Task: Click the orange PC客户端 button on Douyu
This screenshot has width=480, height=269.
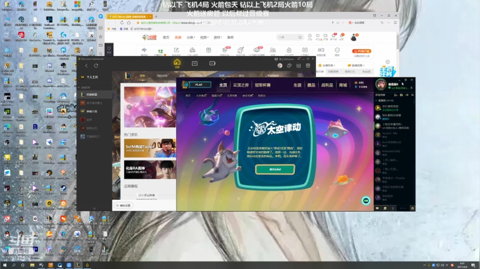Action: point(361,51)
